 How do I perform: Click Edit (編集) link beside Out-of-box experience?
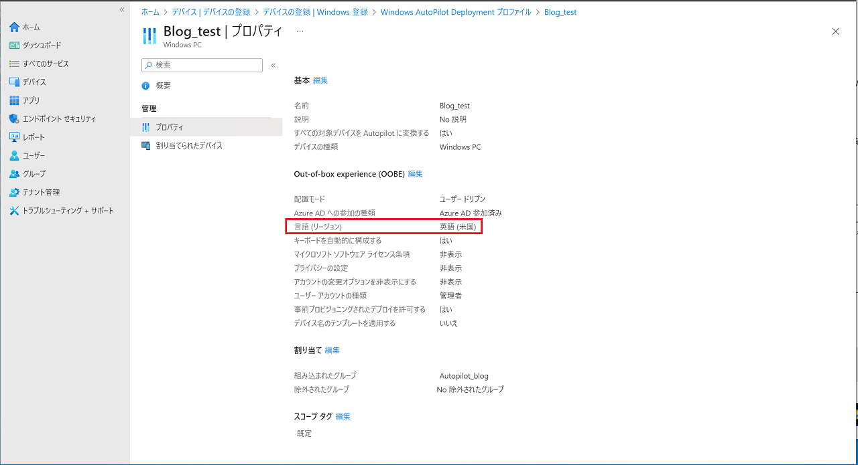[416, 174]
